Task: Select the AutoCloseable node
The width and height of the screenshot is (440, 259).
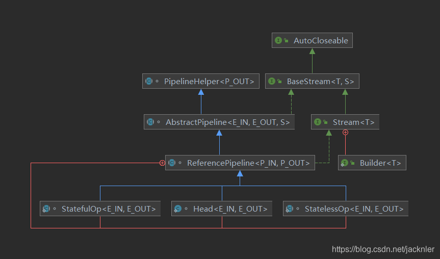Action: coord(312,40)
